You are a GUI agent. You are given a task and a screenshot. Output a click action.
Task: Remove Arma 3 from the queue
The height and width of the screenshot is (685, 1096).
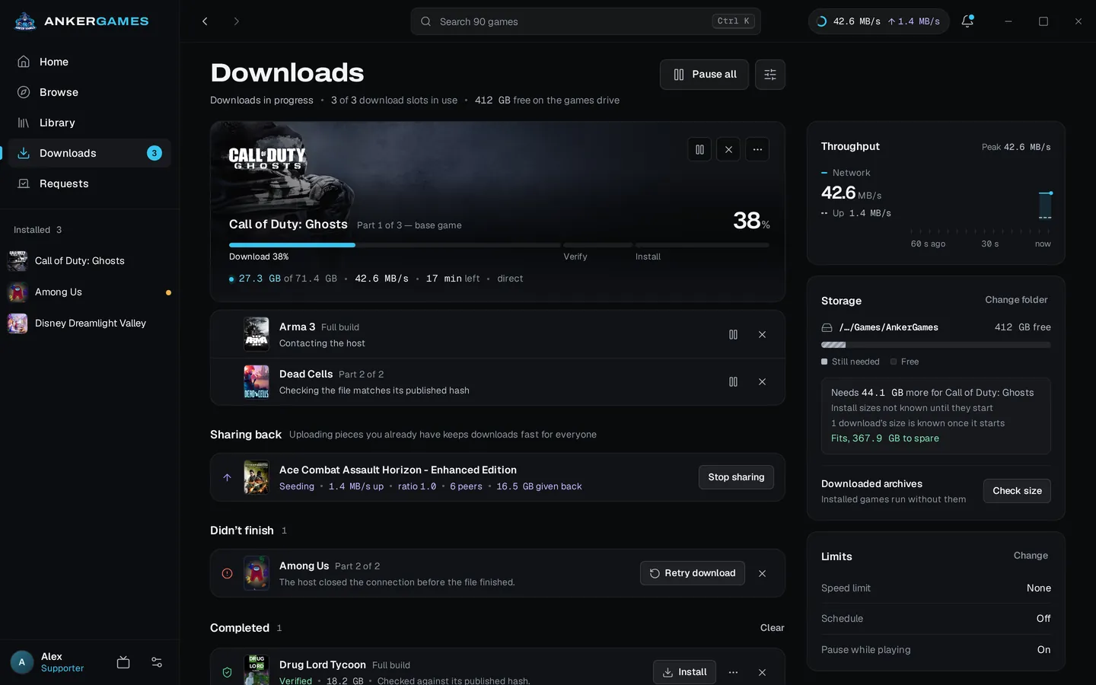762,335
